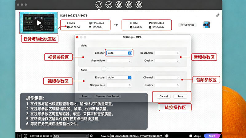Open the toolbar tab showing arrows around a disc
246x138 pixels.
tap(109, 5)
